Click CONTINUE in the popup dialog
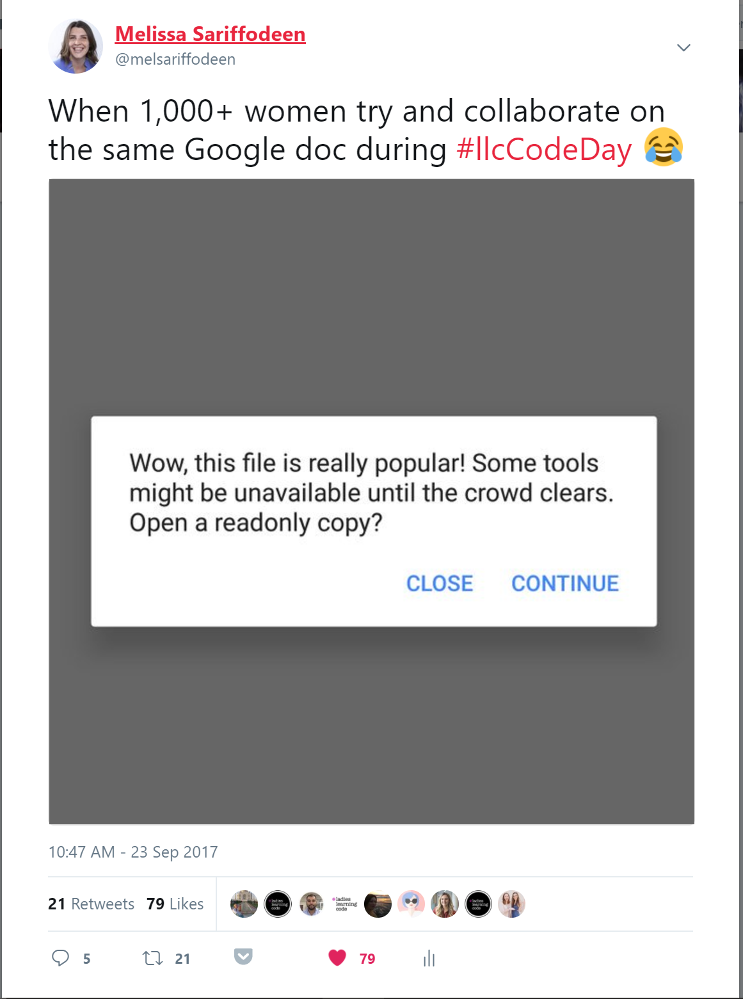 565,584
